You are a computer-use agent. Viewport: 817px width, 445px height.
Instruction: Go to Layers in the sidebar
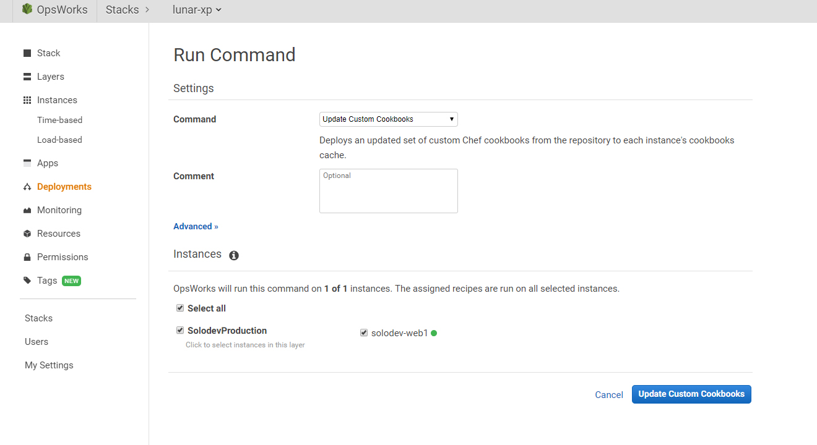(x=51, y=77)
